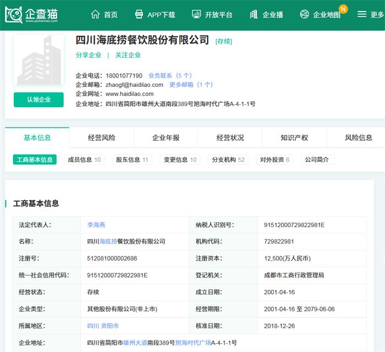This screenshot has height=352, width=385.
Task: Open 首页 in the top navigation
Action: pos(111,15)
